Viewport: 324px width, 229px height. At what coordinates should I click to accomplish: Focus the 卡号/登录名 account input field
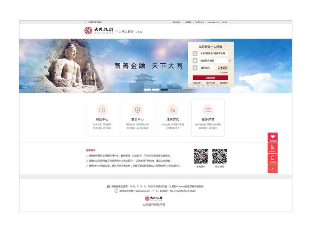pyautogui.click(x=213, y=53)
